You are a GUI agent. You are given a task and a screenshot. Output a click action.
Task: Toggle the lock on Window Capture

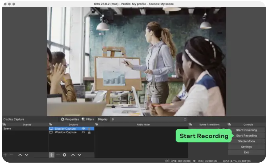89,132
